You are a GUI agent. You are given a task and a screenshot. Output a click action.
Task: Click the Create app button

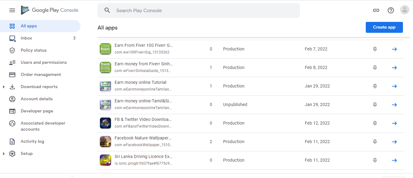(x=384, y=27)
